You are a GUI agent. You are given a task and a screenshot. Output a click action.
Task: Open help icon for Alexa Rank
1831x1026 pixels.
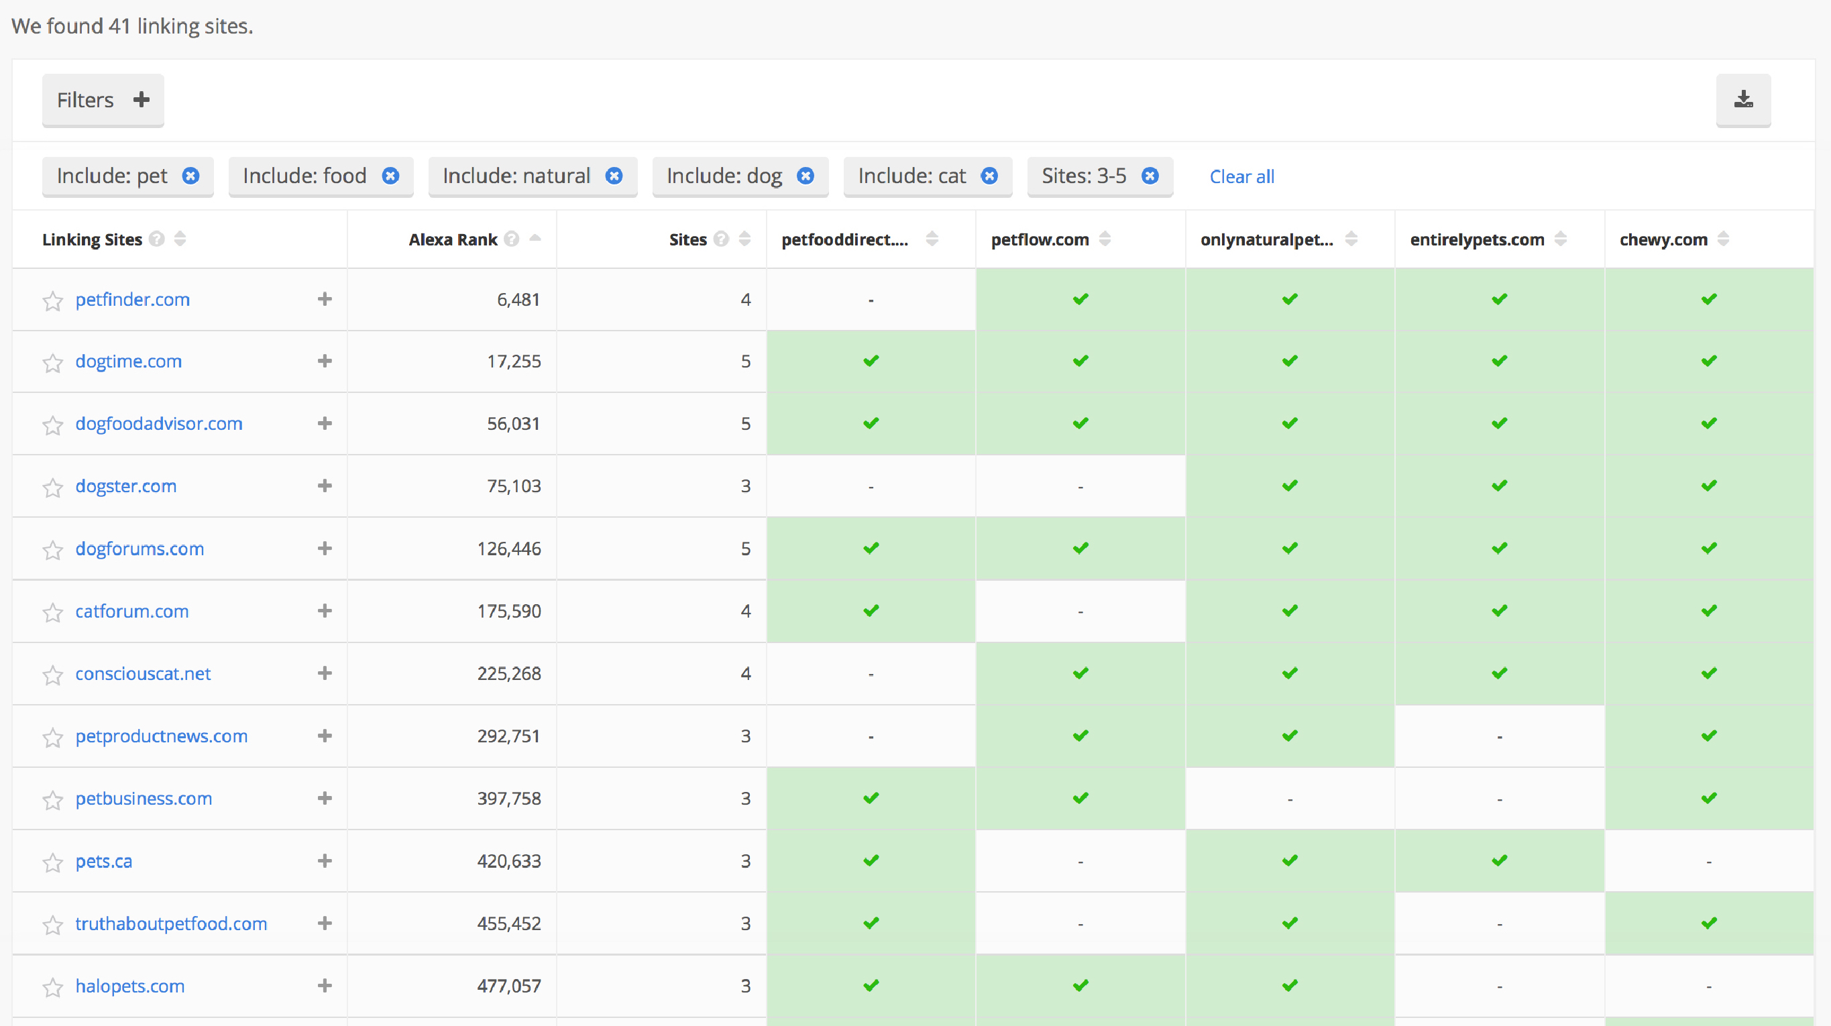click(512, 239)
